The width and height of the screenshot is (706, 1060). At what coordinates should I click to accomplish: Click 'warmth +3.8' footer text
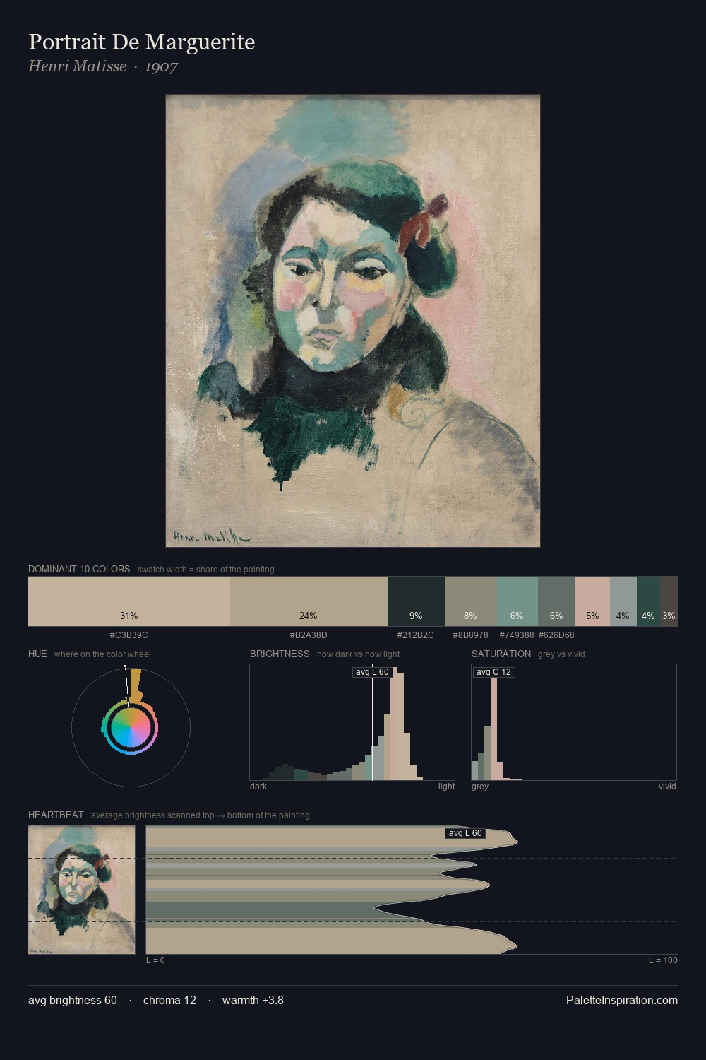click(x=253, y=1000)
